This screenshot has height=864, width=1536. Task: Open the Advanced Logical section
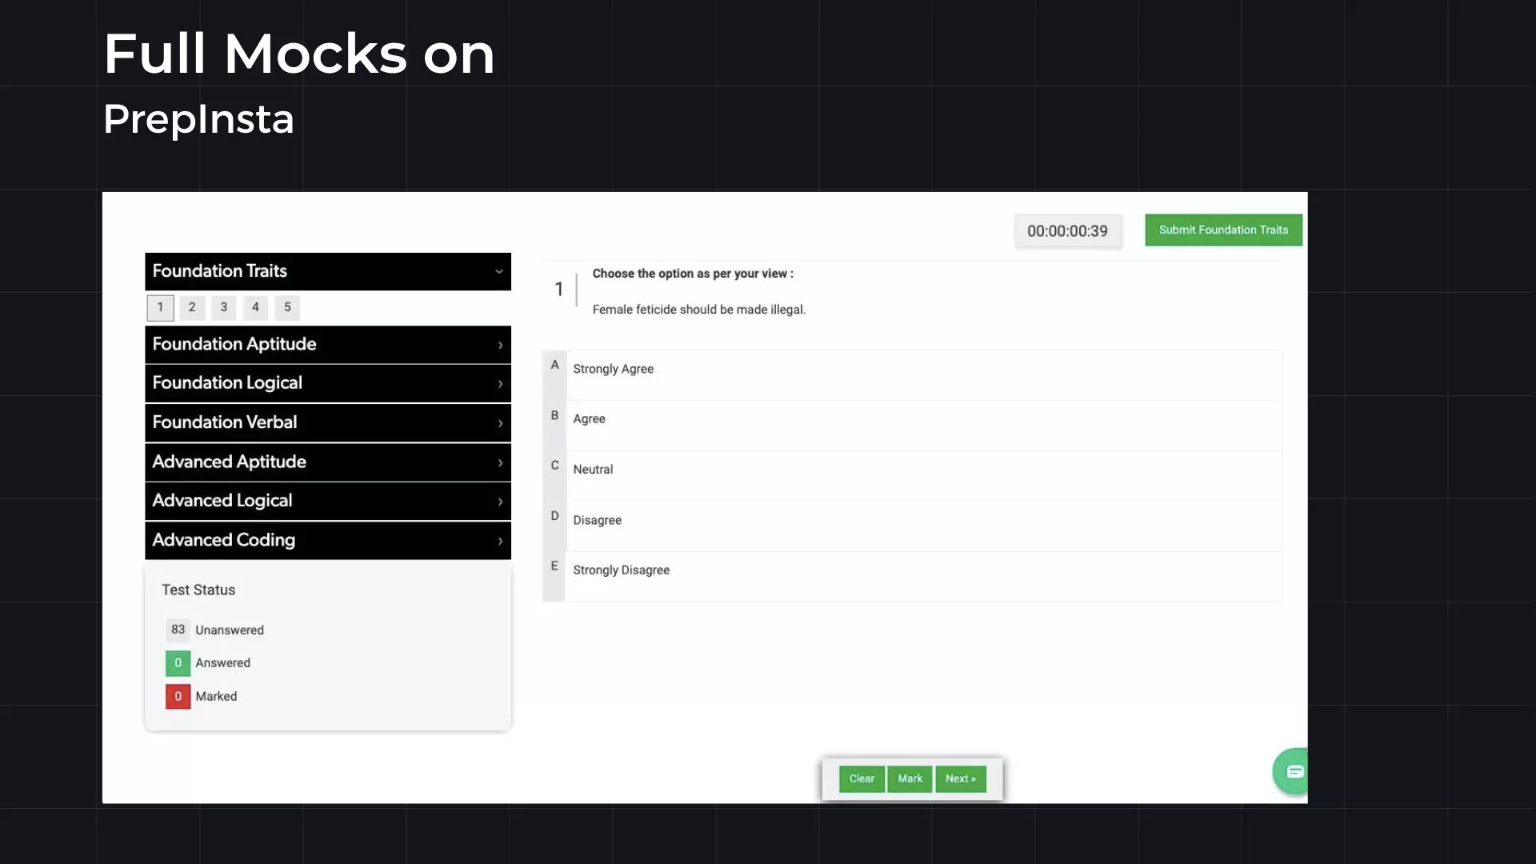(327, 501)
